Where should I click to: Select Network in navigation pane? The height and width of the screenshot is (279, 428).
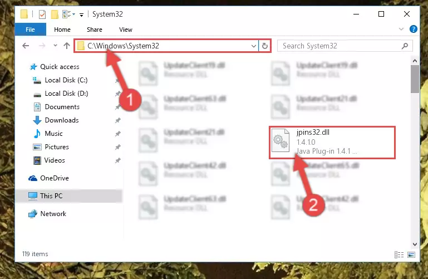(53, 213)
